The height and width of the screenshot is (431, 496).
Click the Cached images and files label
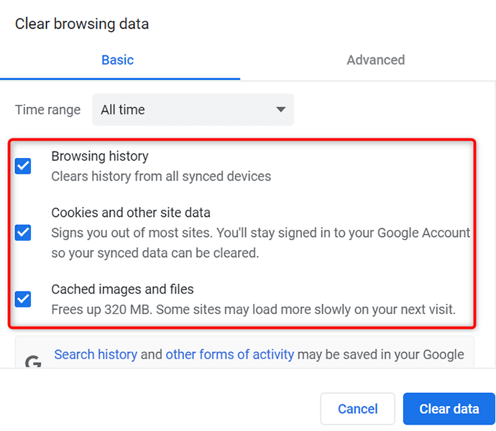[122, 289]
